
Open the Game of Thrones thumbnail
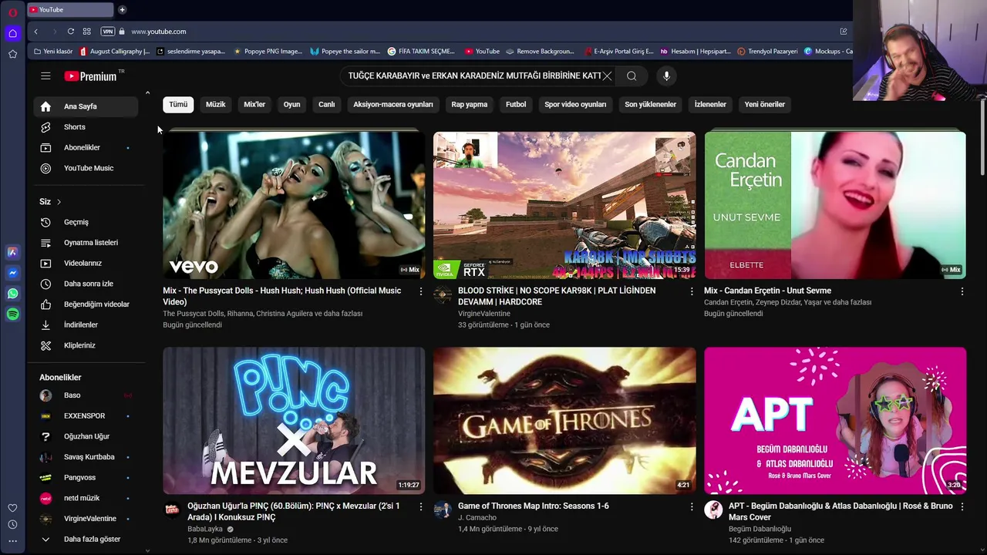coord(564,420)
